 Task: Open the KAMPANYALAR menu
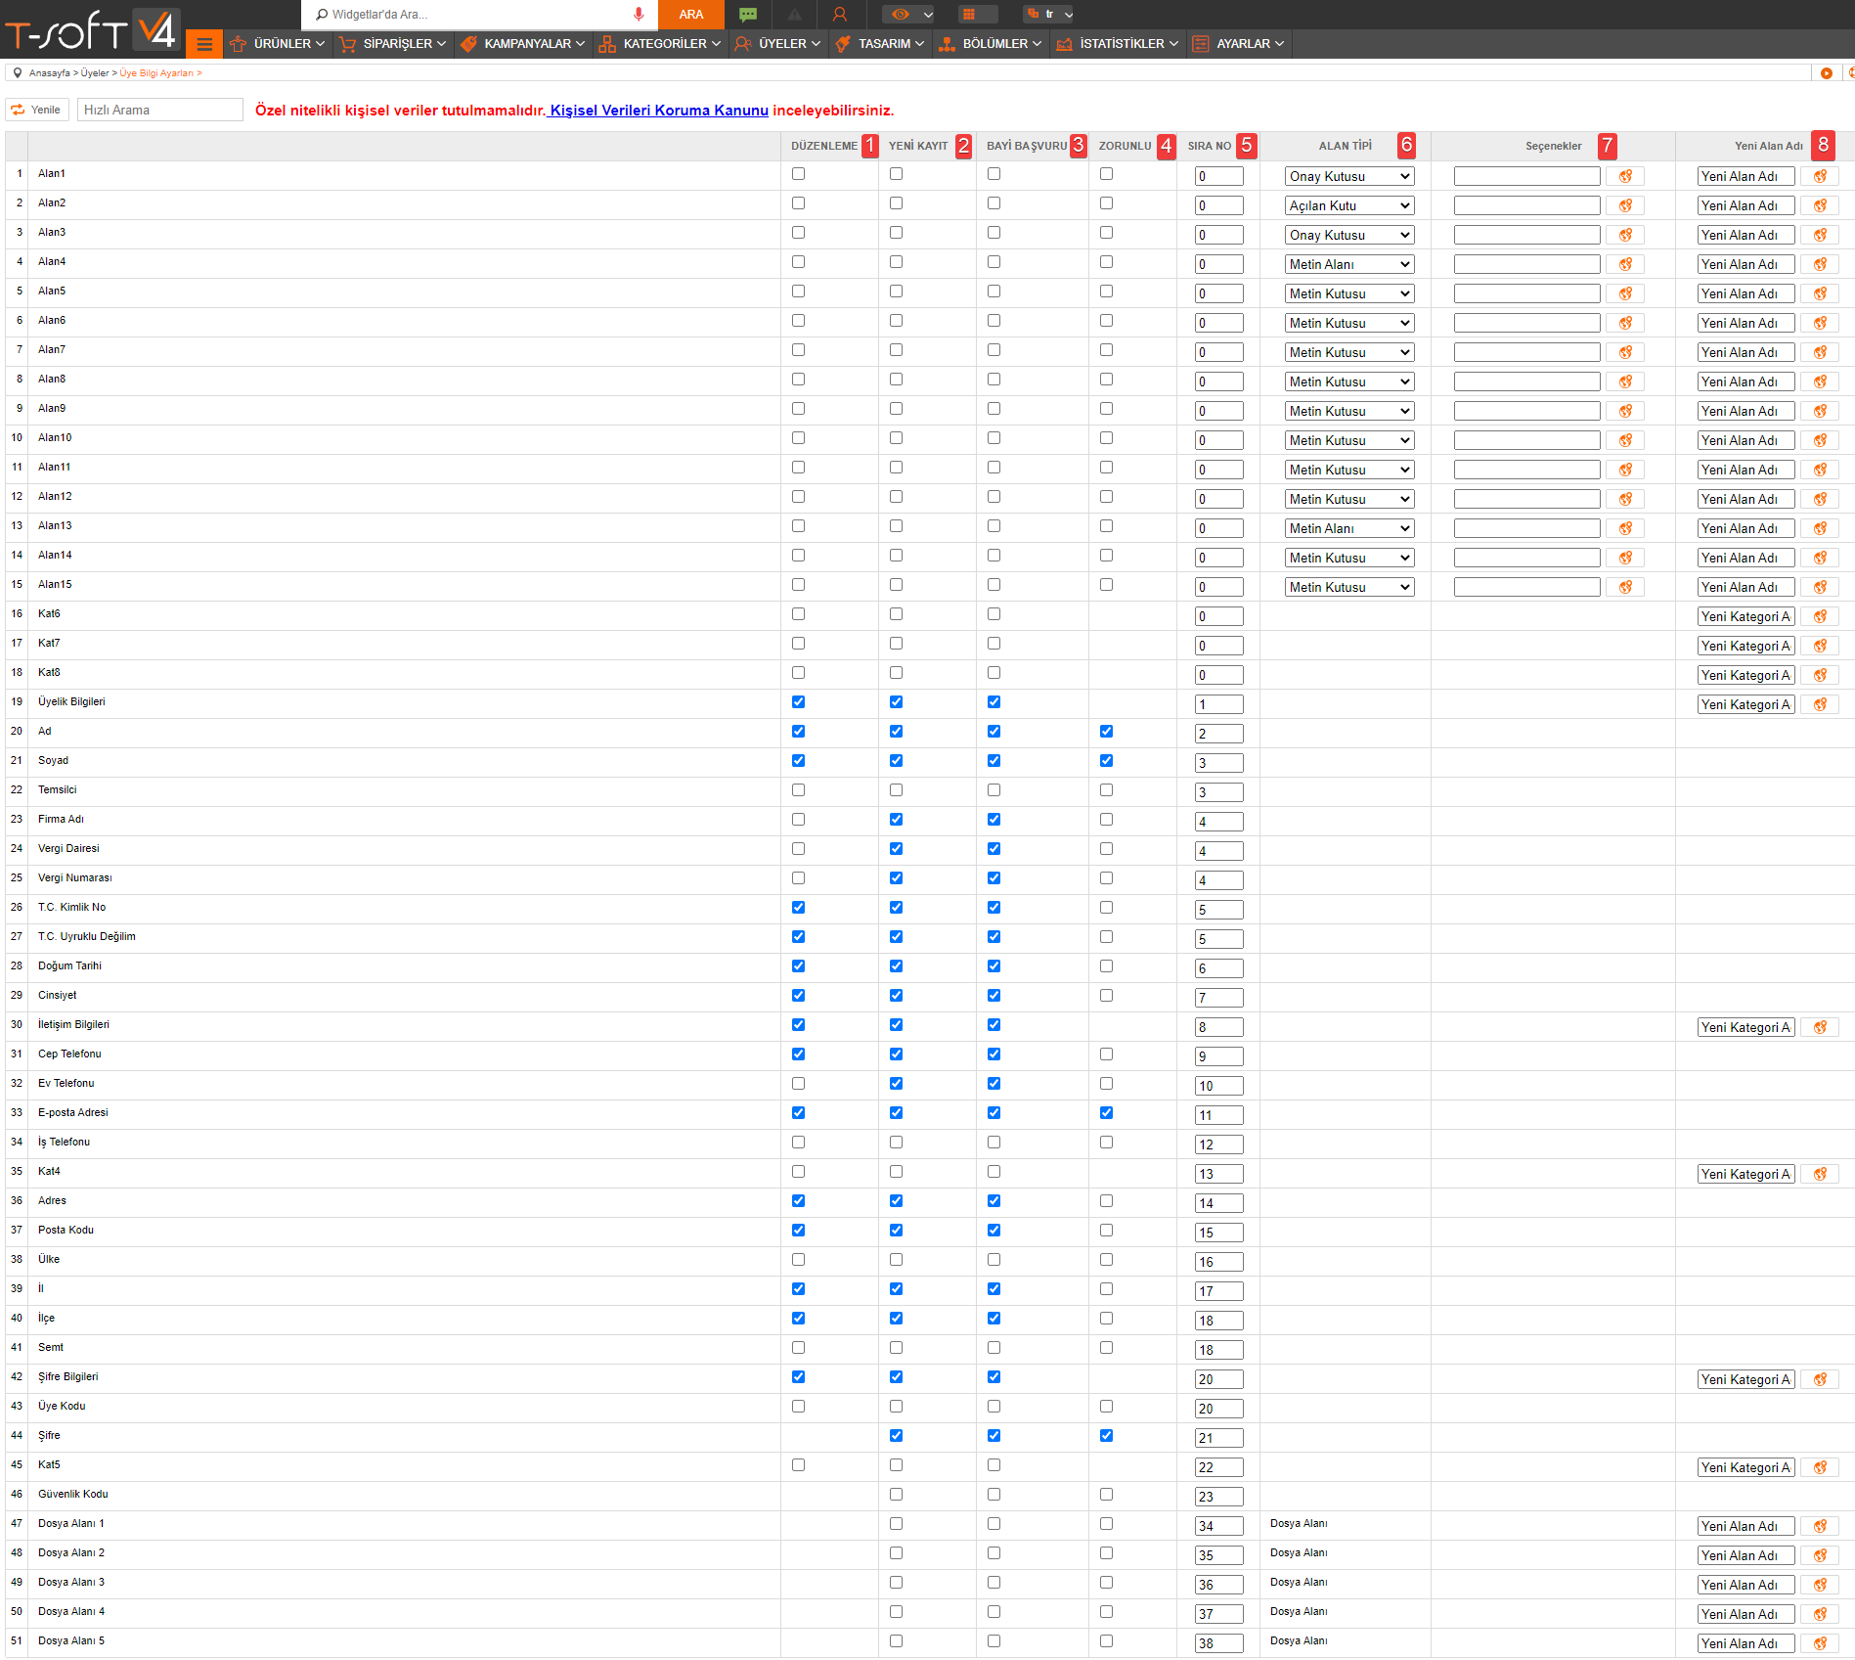tap(523, 44)
